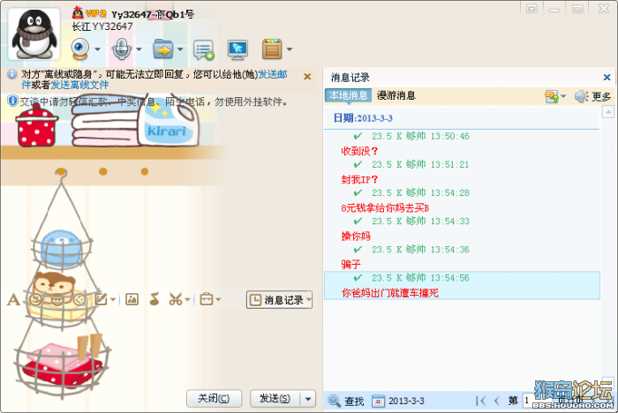The image size is (618, 413).
Task: Select the message 骗子
Action: (350, 264)
